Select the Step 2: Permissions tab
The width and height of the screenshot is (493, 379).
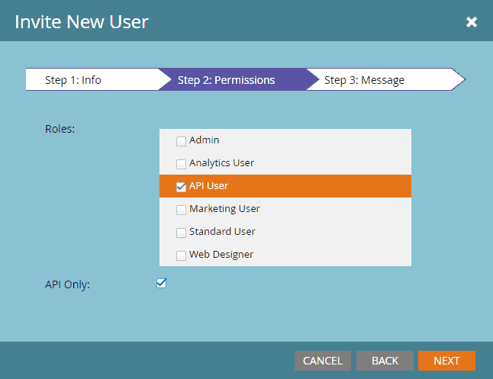pyautogui.click(x=238, y=79)
